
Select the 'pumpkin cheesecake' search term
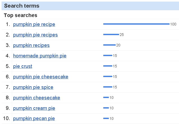point(37,98)
